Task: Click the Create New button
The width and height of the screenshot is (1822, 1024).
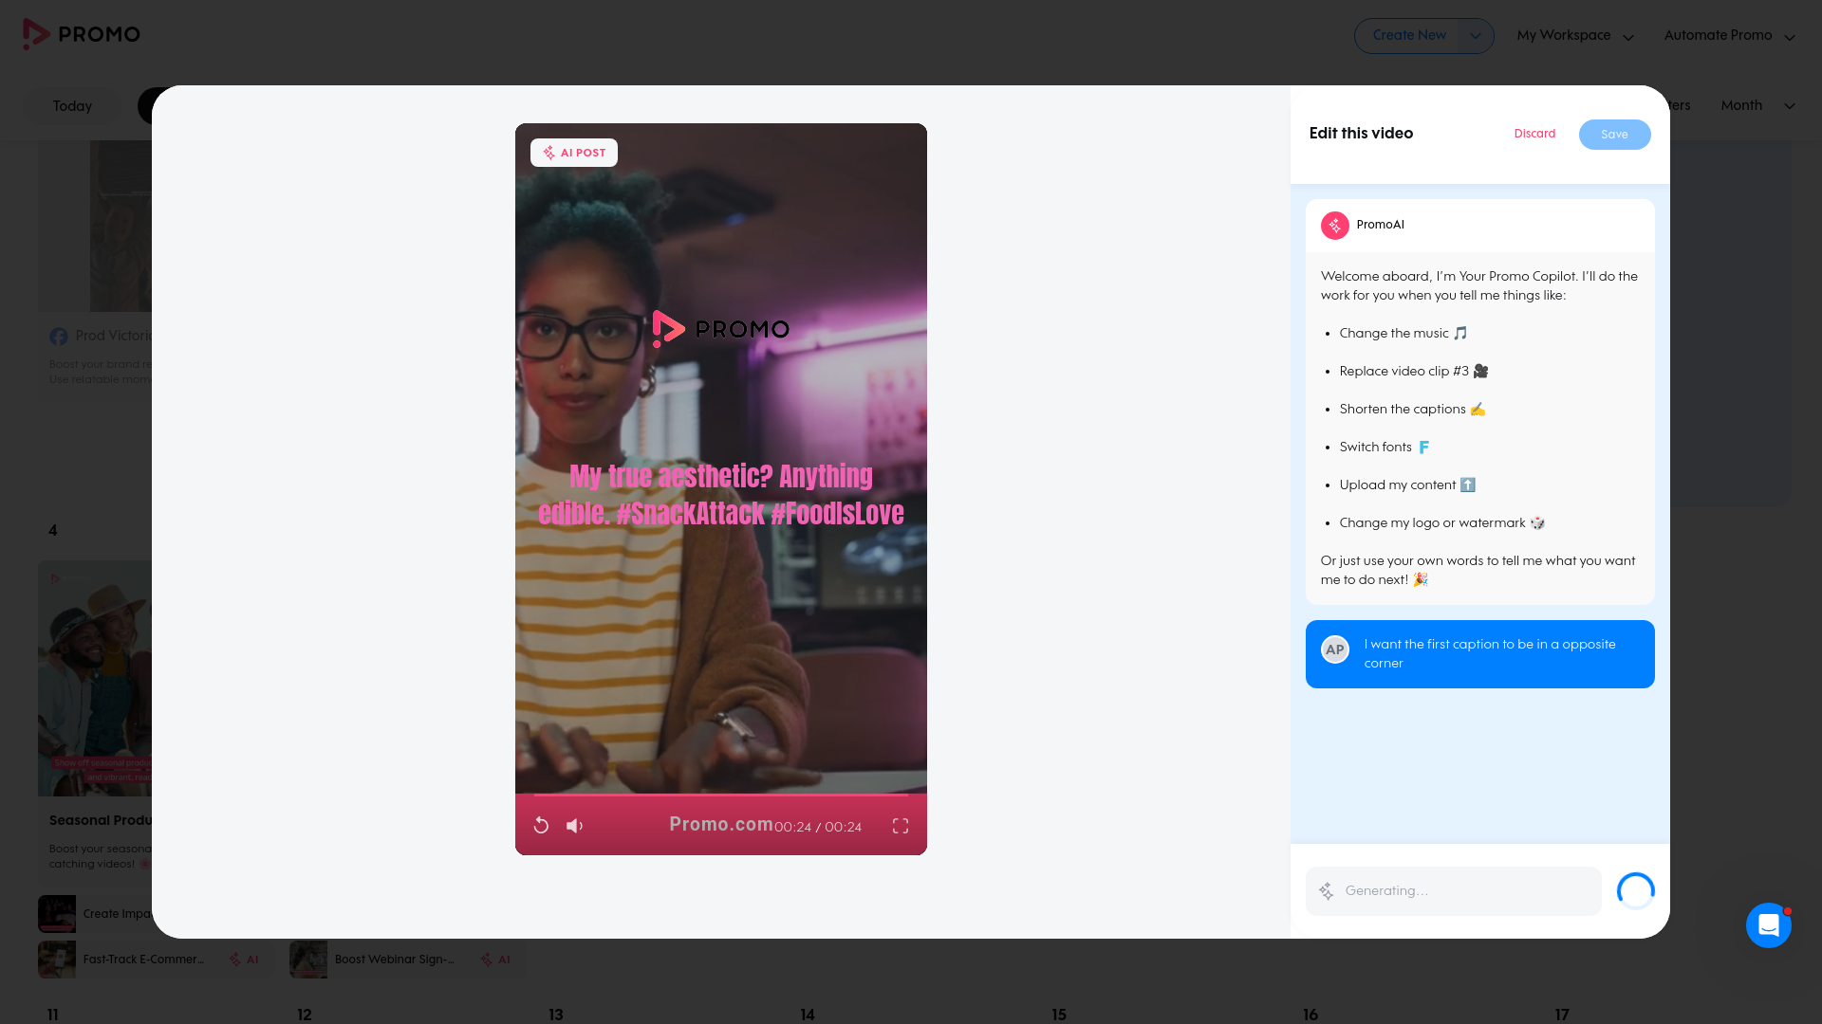Action: (1408, 35)
